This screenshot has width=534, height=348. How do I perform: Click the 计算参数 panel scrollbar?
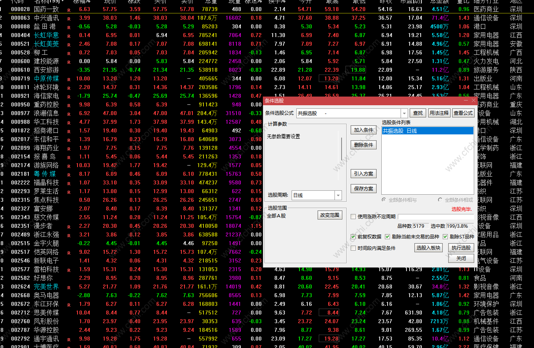(341, 148)
